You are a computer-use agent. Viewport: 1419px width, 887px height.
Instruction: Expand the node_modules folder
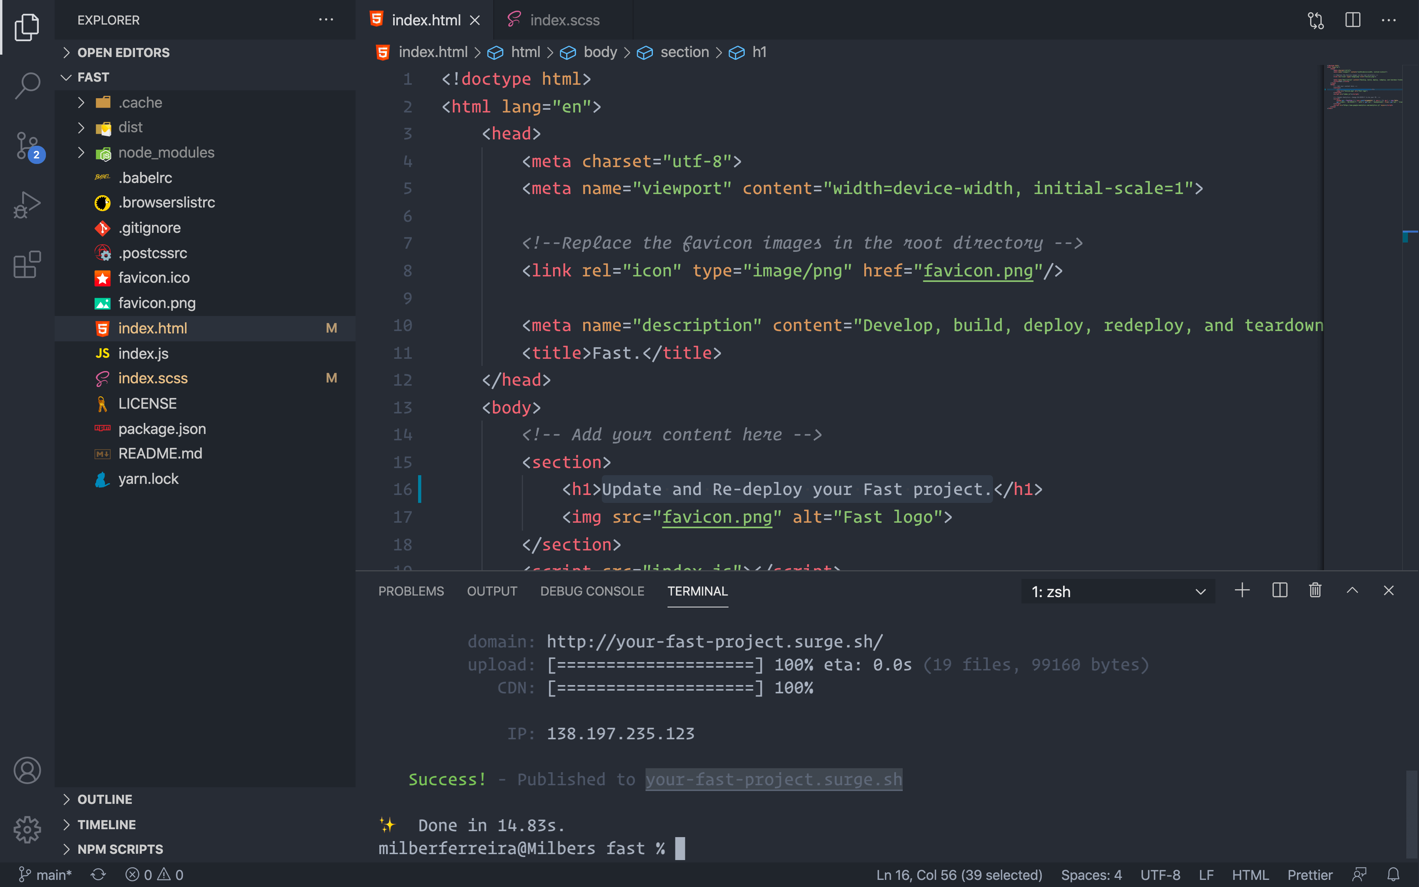point(166,152)
